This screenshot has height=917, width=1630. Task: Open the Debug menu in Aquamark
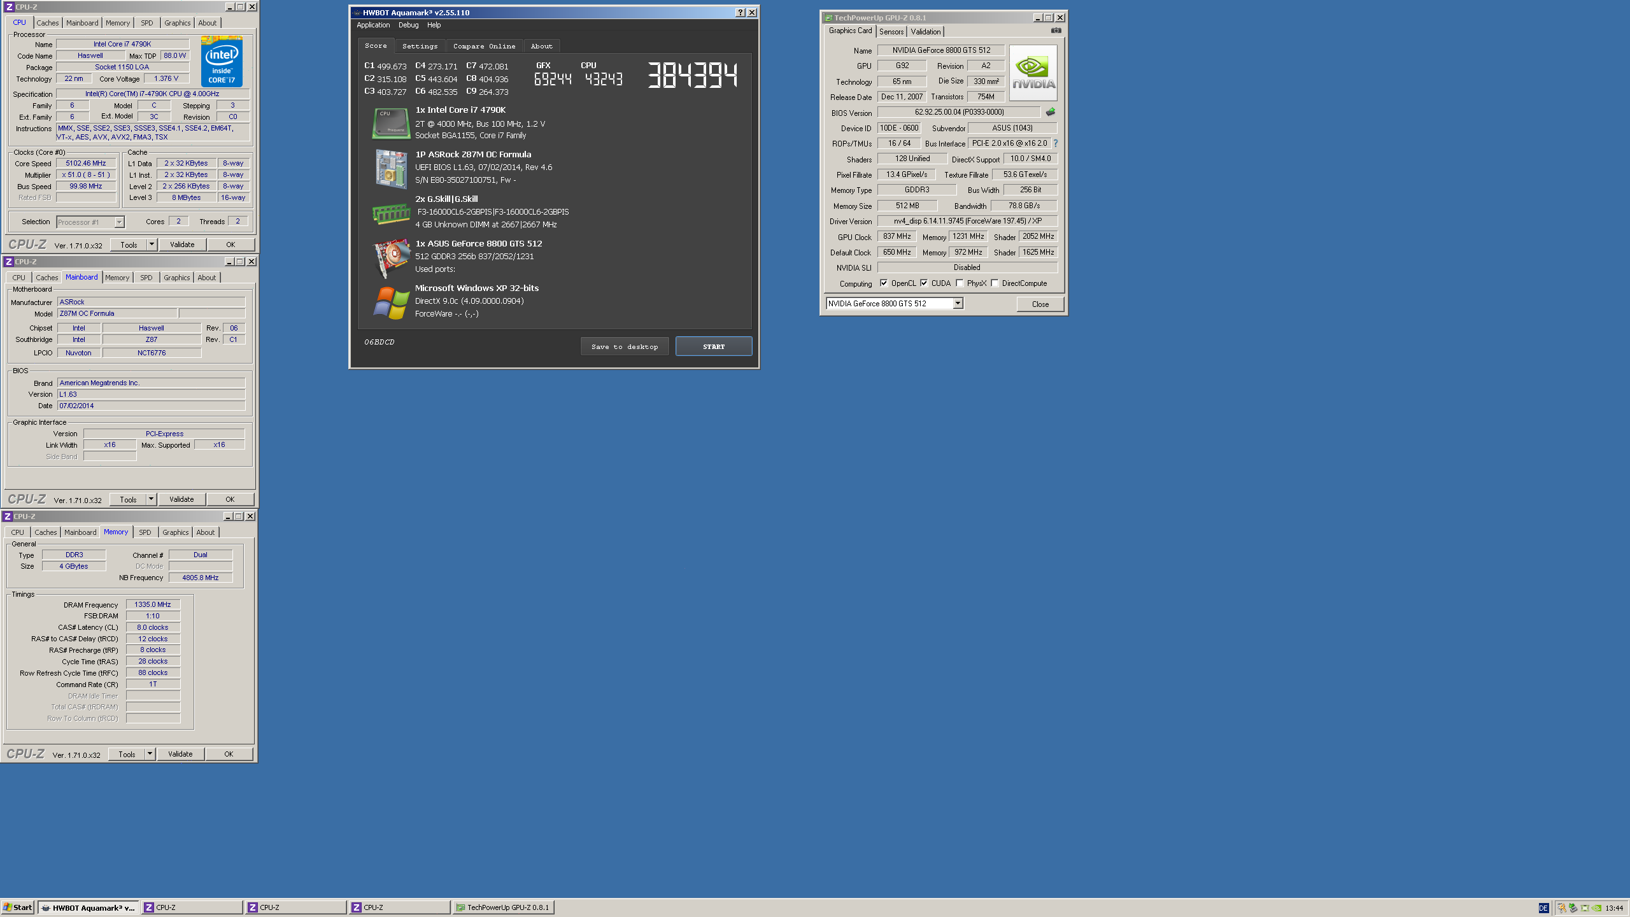tap(409, 25)
